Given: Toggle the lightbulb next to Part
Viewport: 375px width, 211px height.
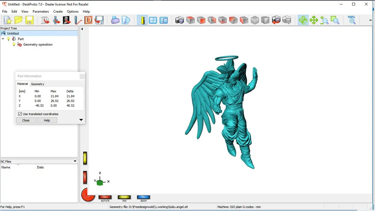Looking at the screenshot, I should pyautogui.click(x=9, y=39).
